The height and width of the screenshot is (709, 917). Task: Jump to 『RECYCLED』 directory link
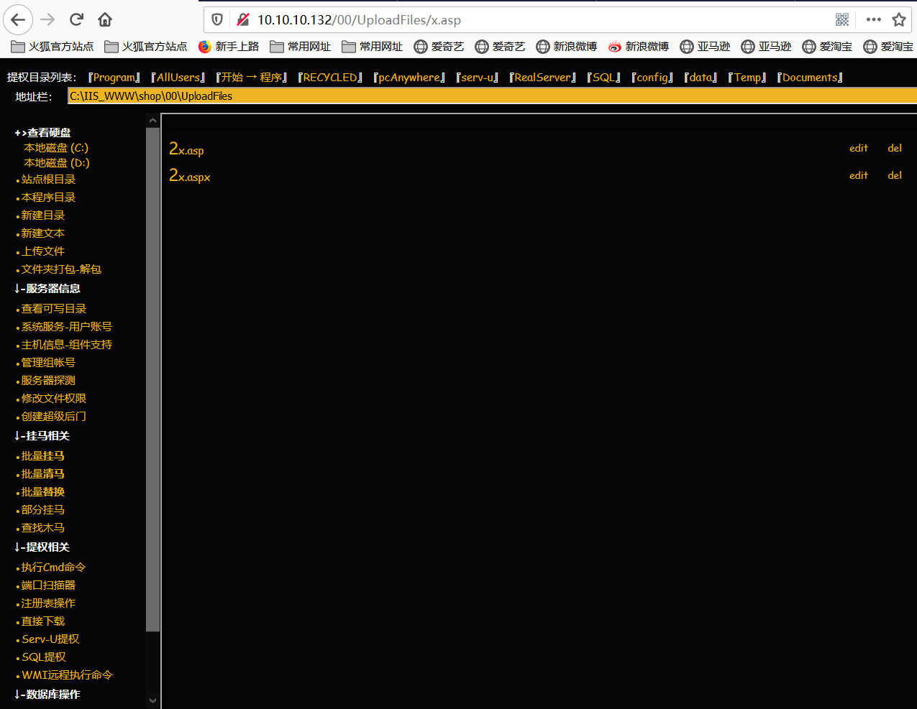point(330,78)
